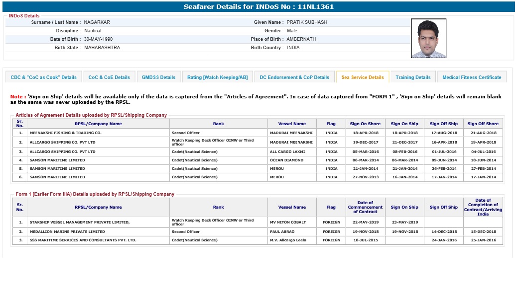This screenshot has width=516, height=297.
Task: Select the Rating [Watch Keeping/AB] tab
Action: (217, 77)
